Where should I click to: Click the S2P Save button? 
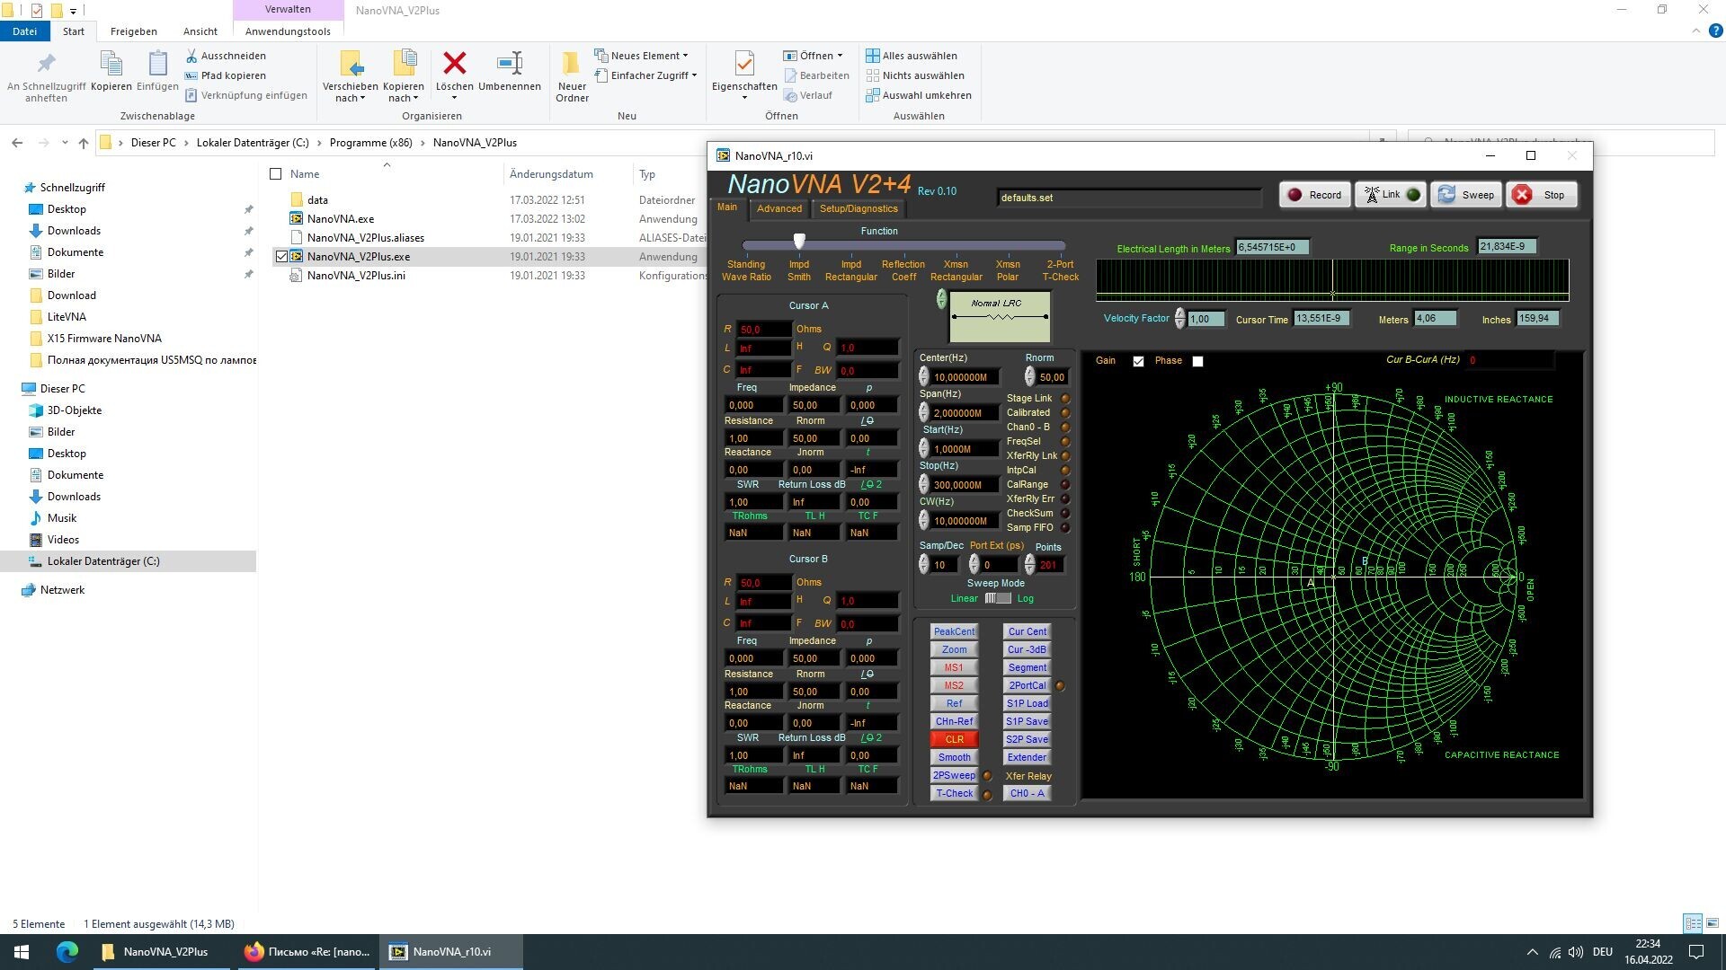point(1027,739)
